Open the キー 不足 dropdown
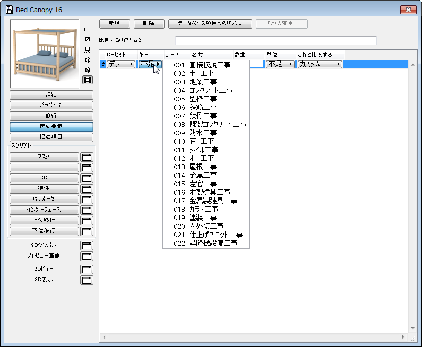The image size is (422, 347). point(150,64)
